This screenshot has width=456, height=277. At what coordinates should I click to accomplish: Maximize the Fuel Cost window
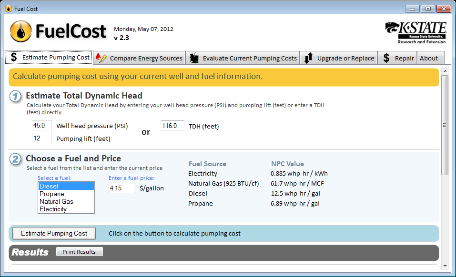[428, 9]
